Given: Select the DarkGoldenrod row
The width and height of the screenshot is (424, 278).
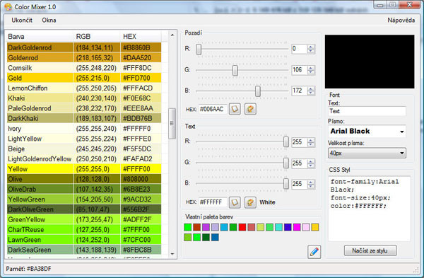Looking at the screenshot, I should click(84, 47).
